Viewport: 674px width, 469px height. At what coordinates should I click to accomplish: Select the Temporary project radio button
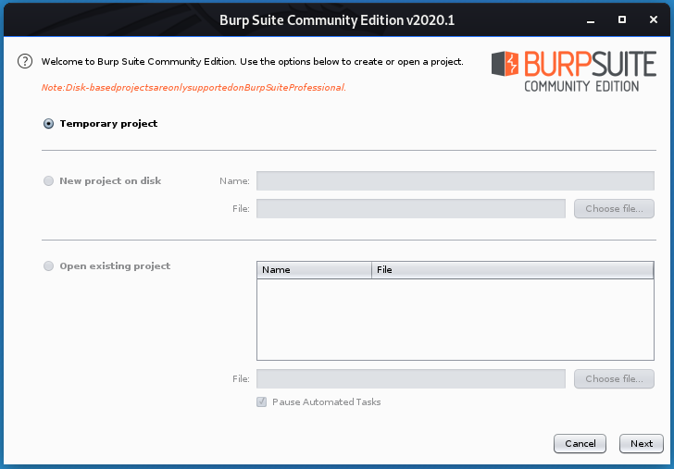pos(48,124)
